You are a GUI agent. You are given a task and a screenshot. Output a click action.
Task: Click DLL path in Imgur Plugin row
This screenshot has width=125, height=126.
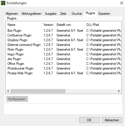[104, 54]
